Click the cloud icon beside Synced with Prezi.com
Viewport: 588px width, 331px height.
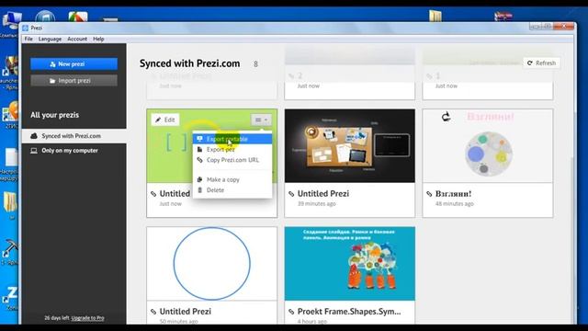tap(34, 136)
